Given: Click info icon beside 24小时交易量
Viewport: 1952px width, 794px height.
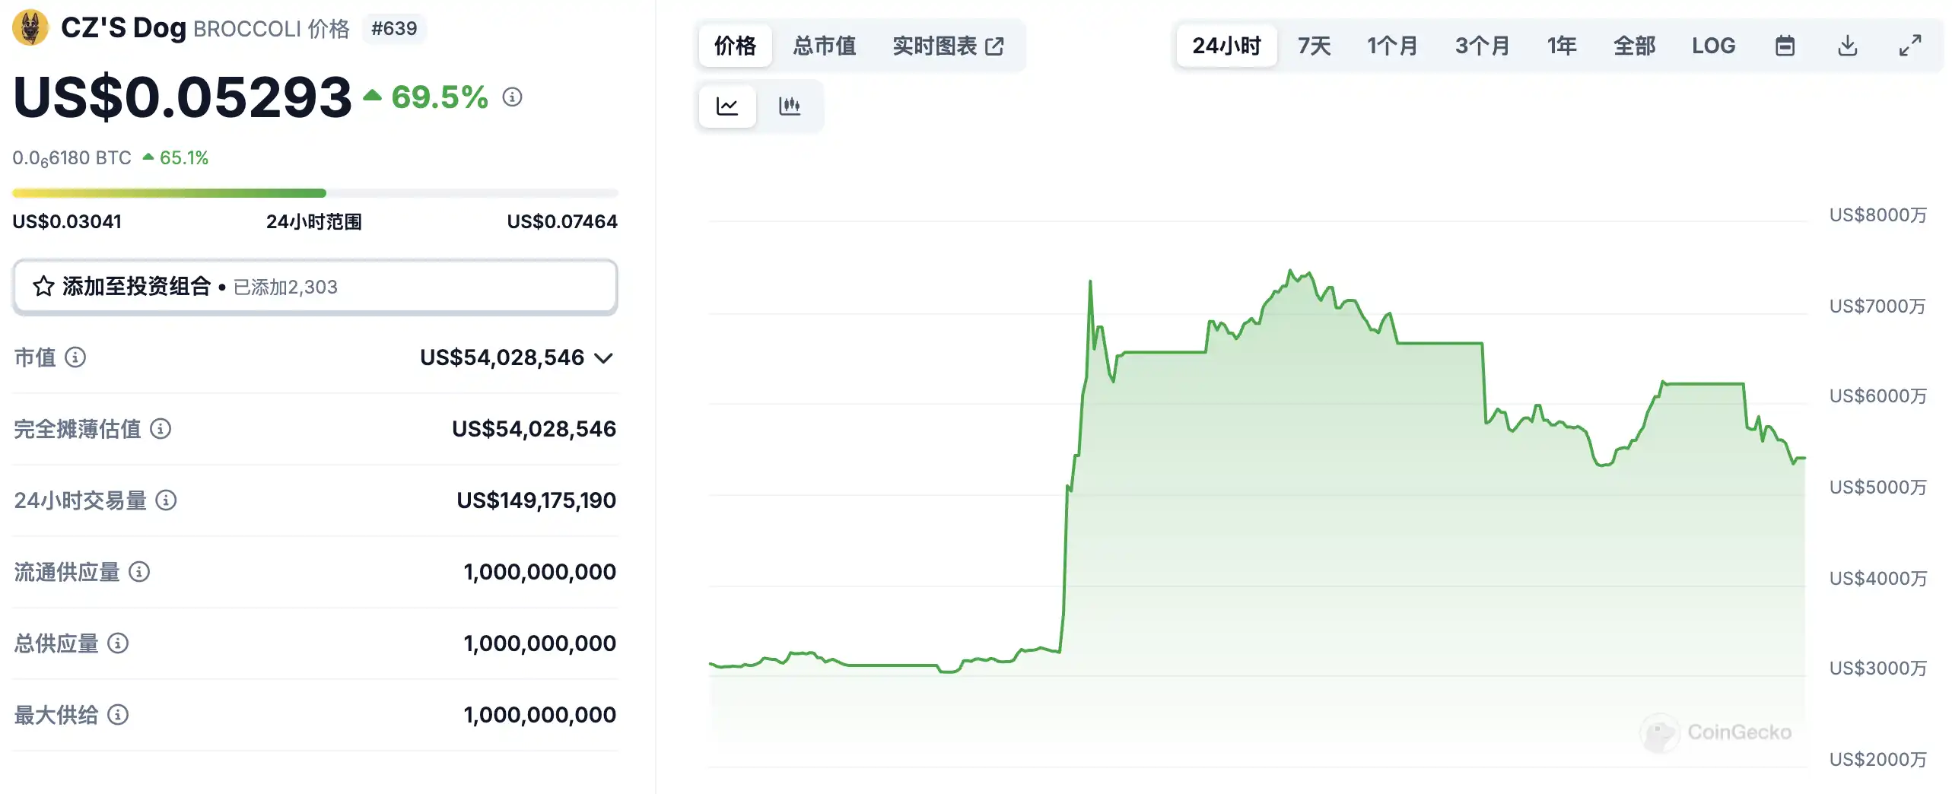Looking at the screenshot, I should (166, 500).
